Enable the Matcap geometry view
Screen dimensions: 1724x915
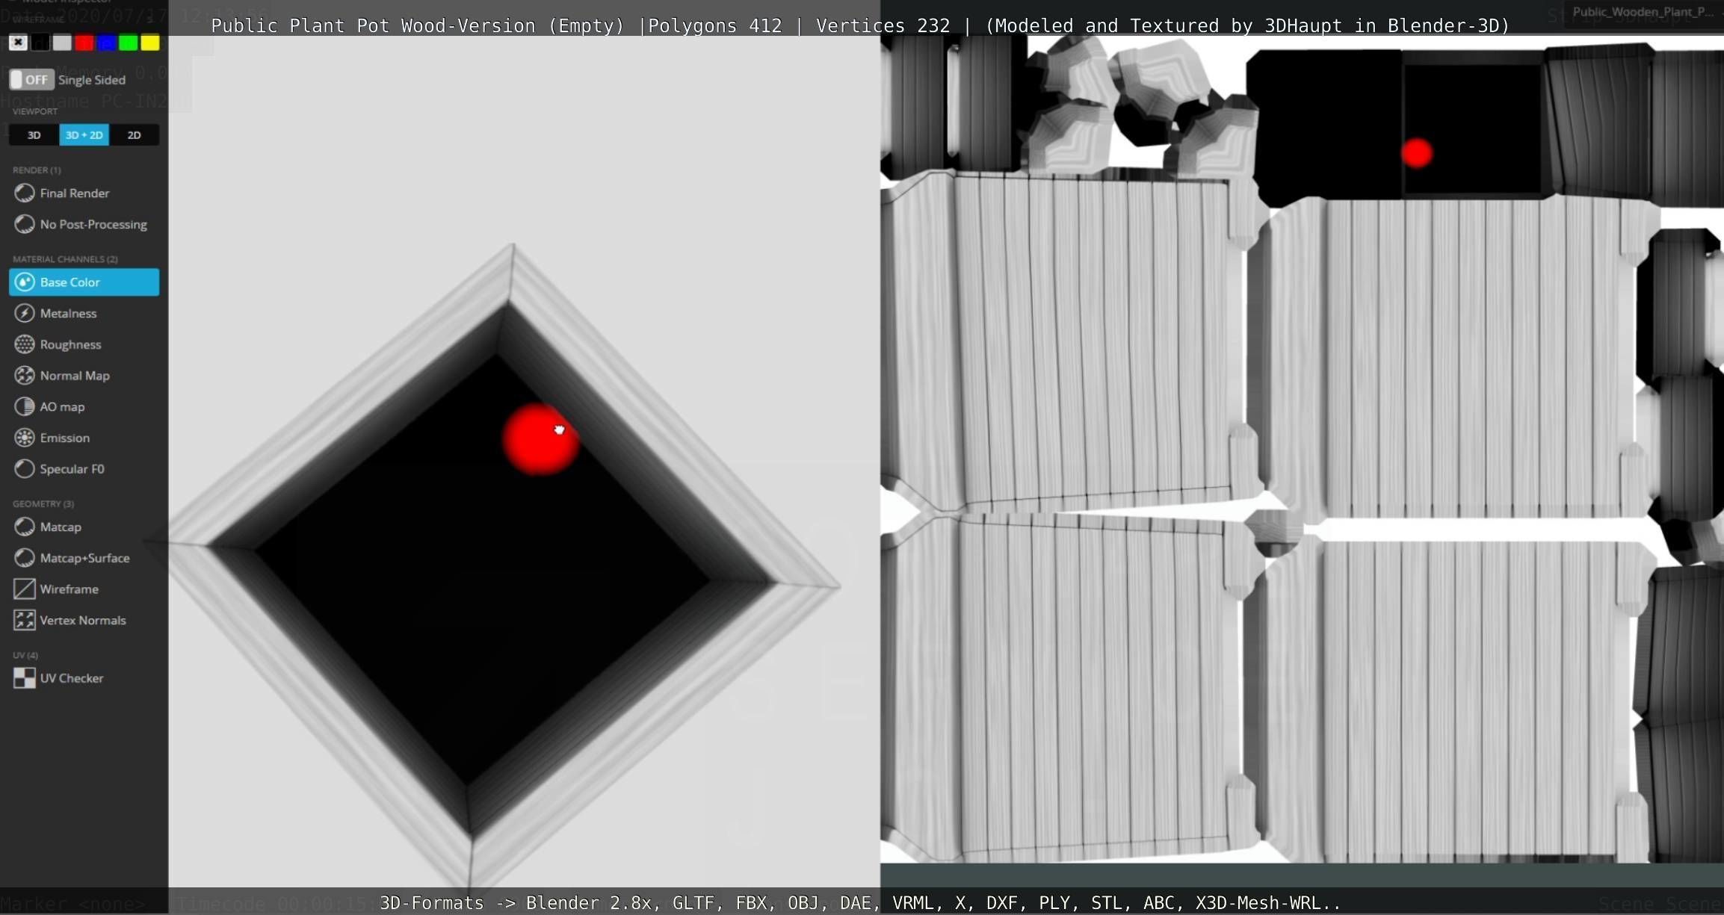click(x=60, y=527)
